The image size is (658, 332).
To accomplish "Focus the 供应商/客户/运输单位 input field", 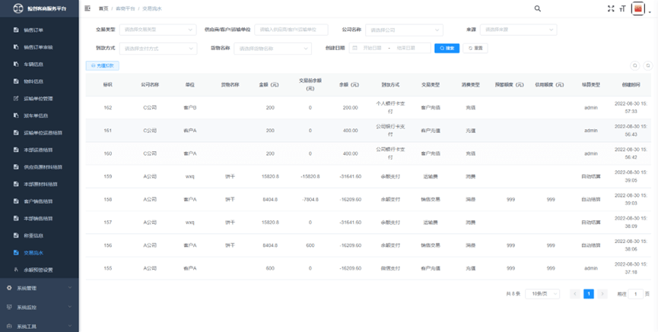I will point(291,30).
